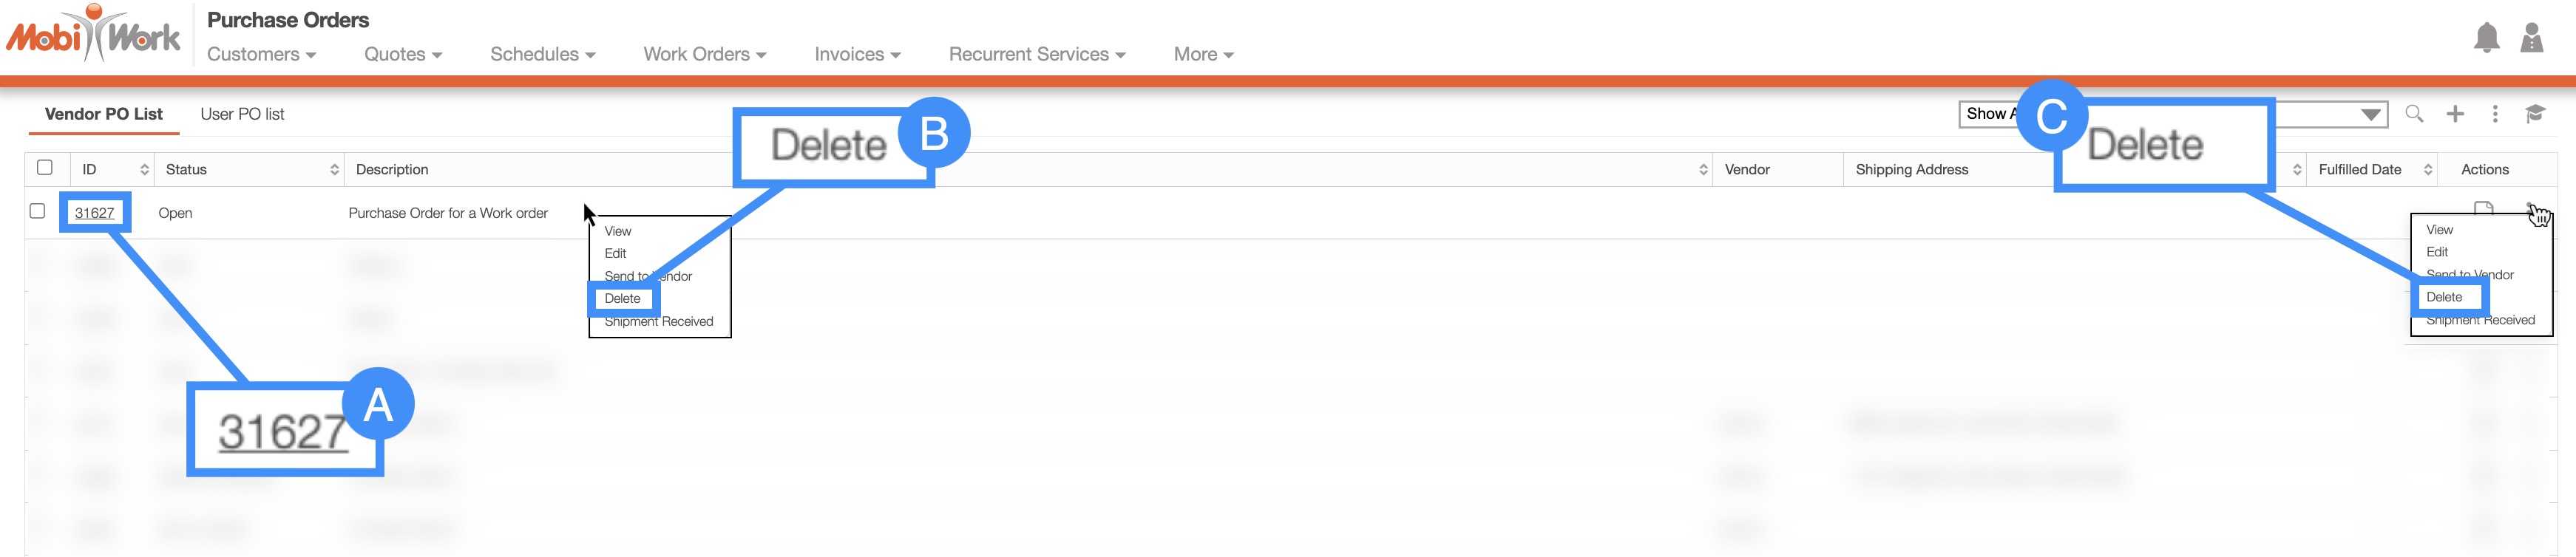Open the Show filter dropdown arrow
This screenshot has width=2576, height=557.
2370,115
